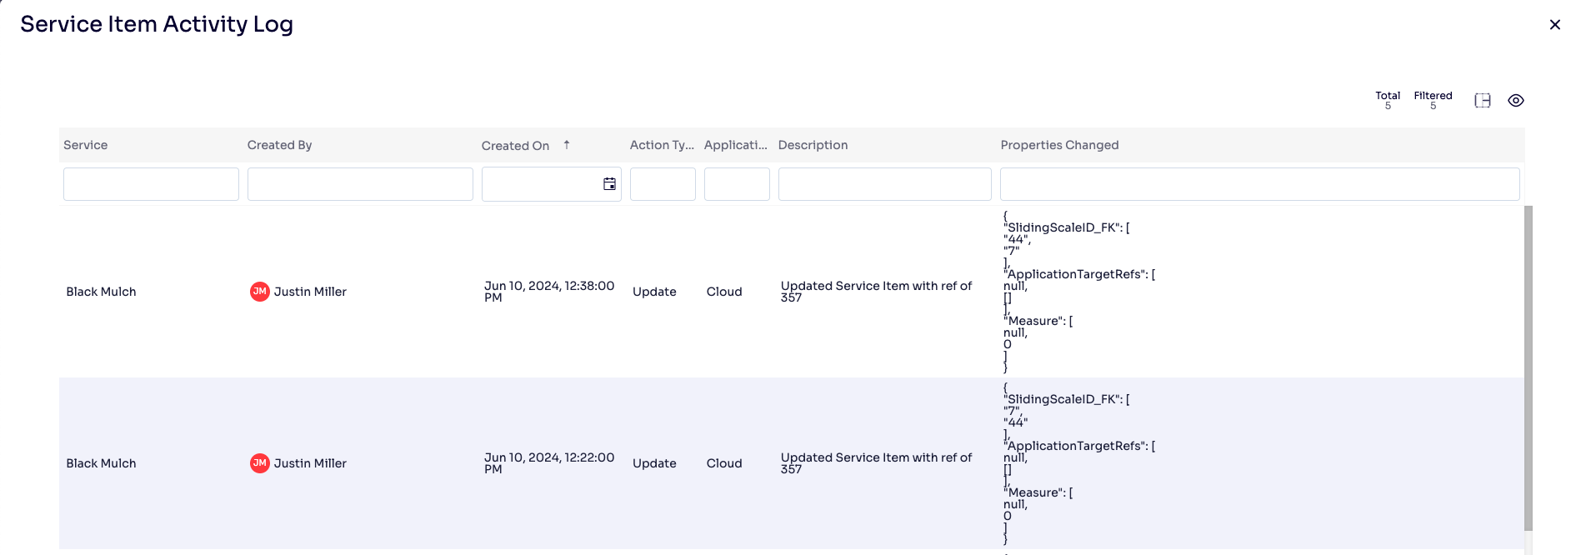This screenshot has height=555, width=1586.
Task: Select the first Black Mulch row
Action: coord(101,292)
